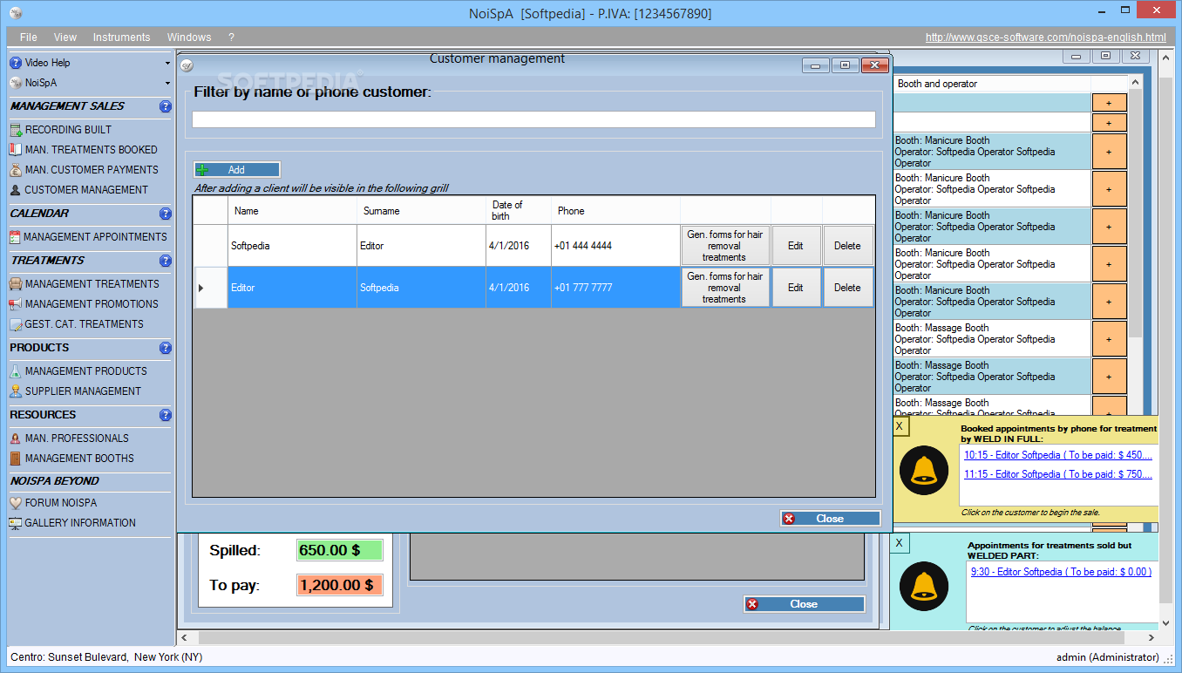Select phone cell +01 777 7777

615,288
